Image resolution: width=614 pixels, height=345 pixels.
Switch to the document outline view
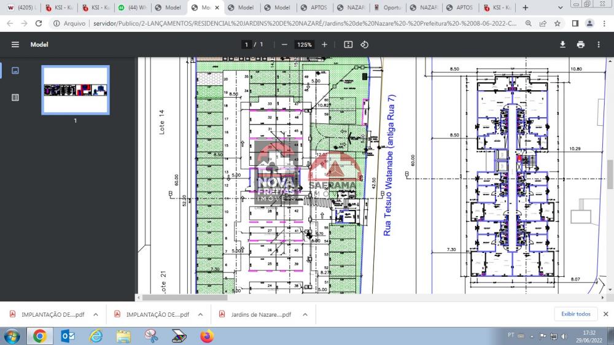(x=15, y=97)
